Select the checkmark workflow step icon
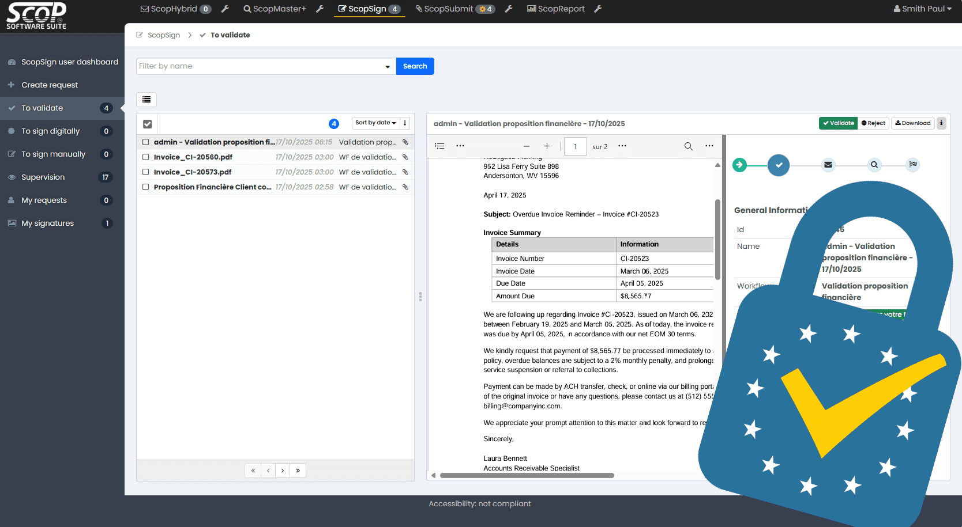This screenshot has height=527, width=962. (x=778, y=165)
